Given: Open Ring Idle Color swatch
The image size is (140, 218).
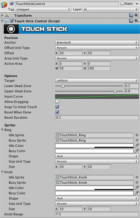Looking at the screenshot, I should (94, 146).
